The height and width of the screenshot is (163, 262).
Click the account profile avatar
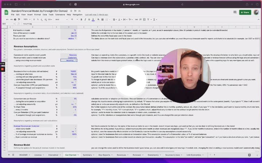[256, 12]
